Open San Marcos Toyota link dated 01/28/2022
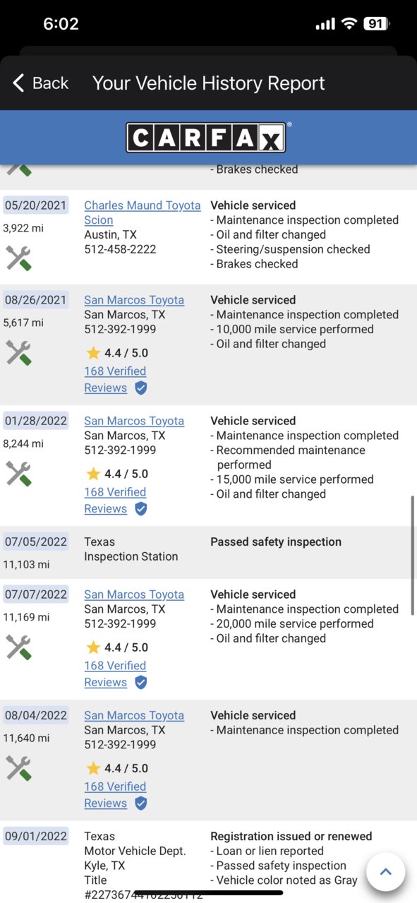Viewport: 417px width, 903px height. (134, 421)
